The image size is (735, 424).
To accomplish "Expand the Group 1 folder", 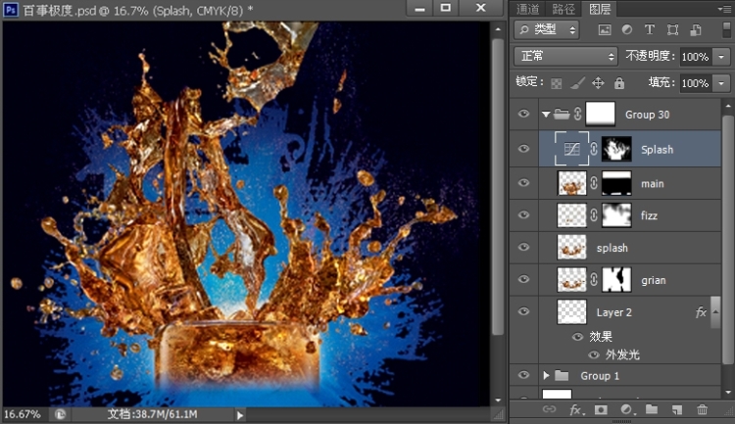I will (546, 375).
